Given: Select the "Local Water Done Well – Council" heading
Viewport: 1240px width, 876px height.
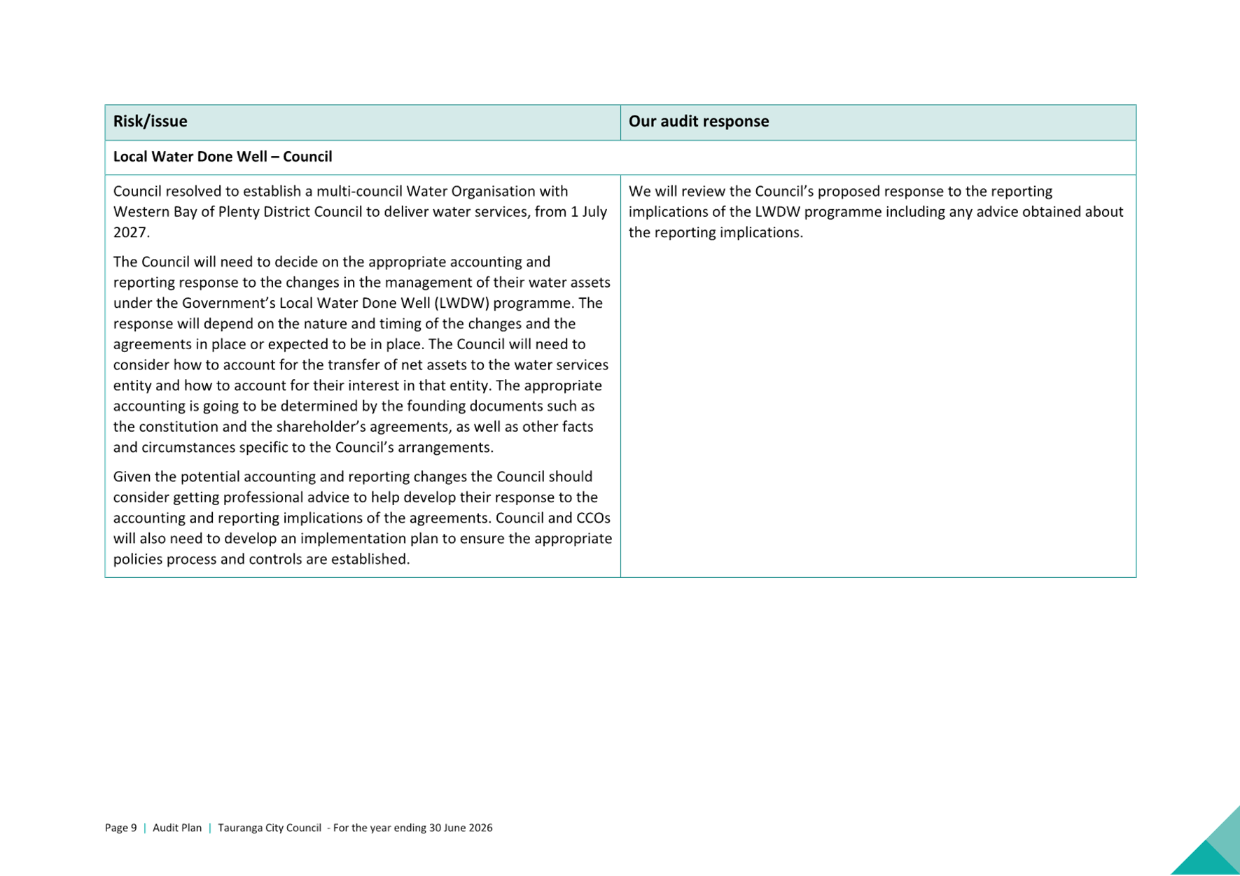Looking at the screenshot, I should click(x=222, y=157).
